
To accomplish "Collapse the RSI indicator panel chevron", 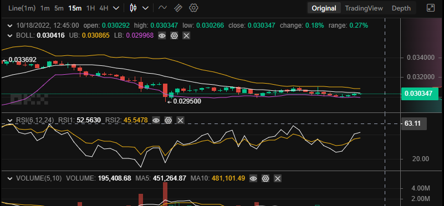I will (10, 121).
